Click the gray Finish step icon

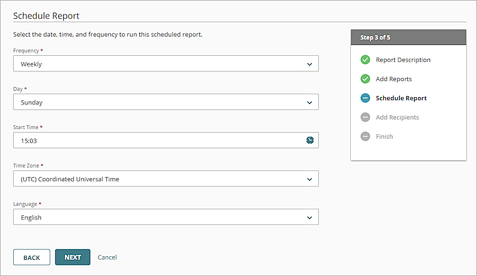(x=365, y=137)
